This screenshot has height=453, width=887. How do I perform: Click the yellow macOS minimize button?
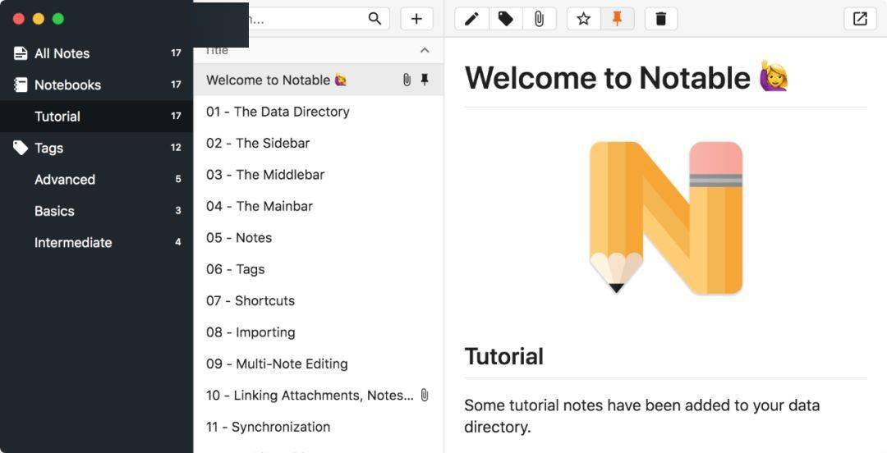pos(38,19)
